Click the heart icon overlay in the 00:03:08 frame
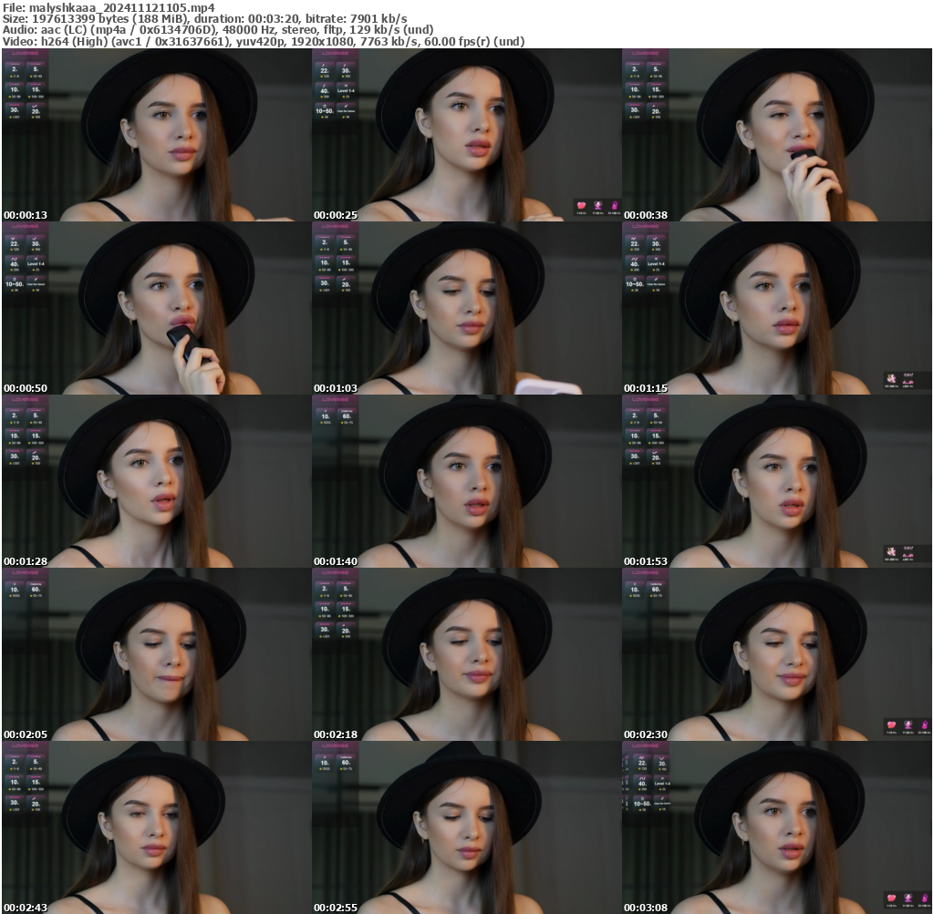 tap(892, 899)
